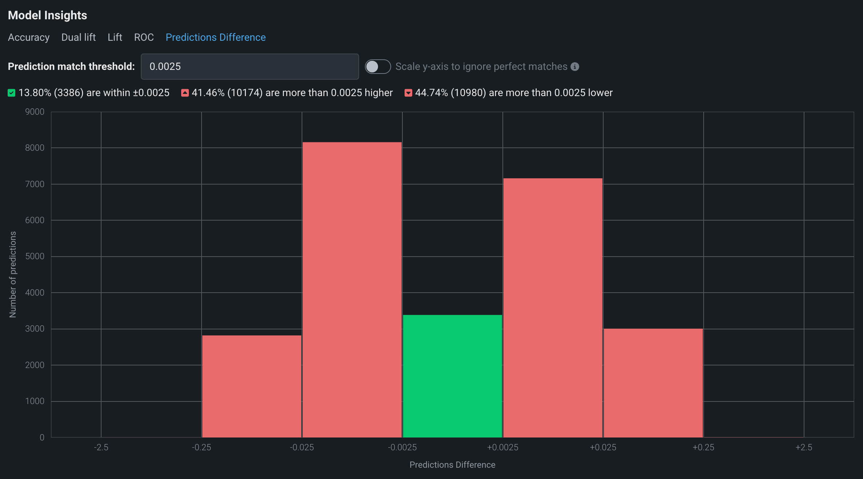Click the green checkmark legend icon
Screen dimensions: 863x479
coord(12,93)
